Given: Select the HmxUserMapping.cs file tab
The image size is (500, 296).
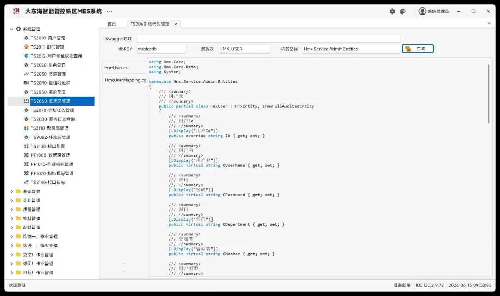Looking at the screenshot, I should point(125,80).
